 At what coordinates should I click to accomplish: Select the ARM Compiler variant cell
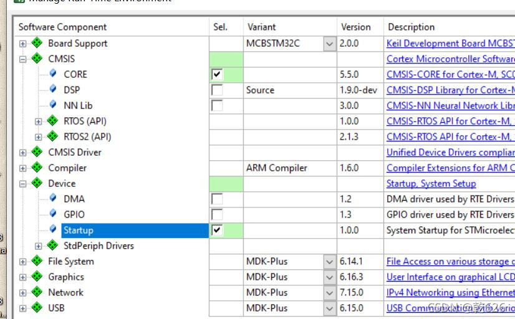point(290,168)
